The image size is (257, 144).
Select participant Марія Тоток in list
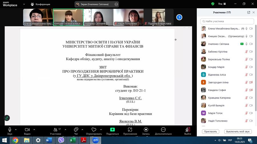coord(227,113)
